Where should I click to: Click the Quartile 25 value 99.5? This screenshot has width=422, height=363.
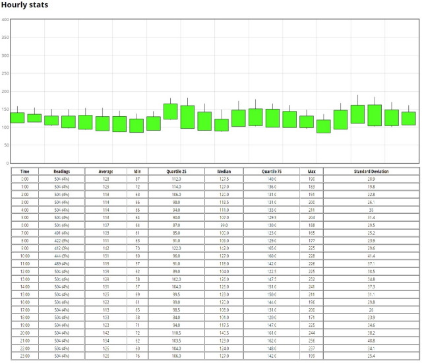[x=176, y=294]
